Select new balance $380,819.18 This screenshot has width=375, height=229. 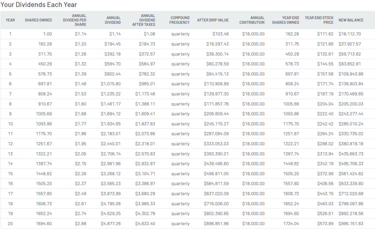coord(351,144)
